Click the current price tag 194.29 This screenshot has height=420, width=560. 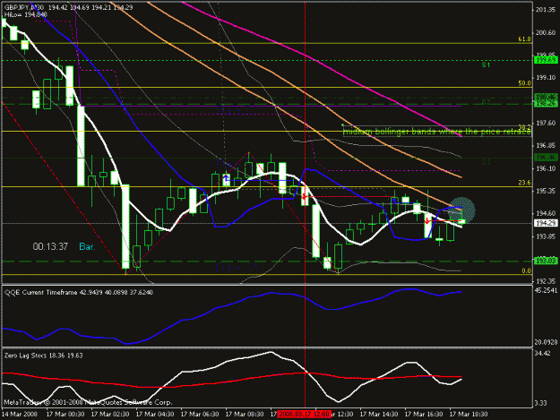coord(546,223)
